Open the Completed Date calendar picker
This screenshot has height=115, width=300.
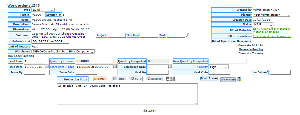click(x=170, y=66)
